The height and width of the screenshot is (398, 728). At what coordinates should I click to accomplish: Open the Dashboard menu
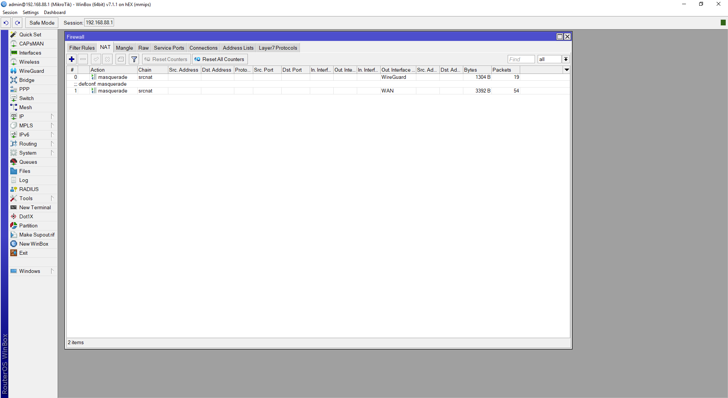[x=55, y=13]
